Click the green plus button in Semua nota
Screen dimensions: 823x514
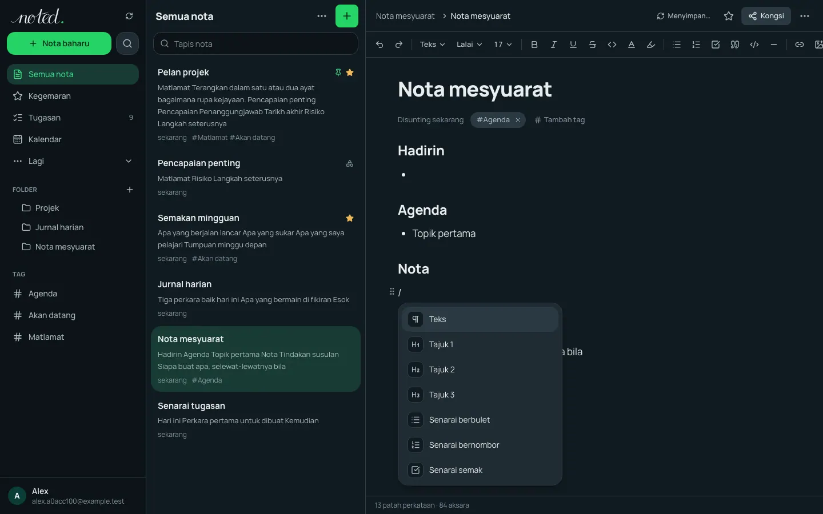pos(347,16)
